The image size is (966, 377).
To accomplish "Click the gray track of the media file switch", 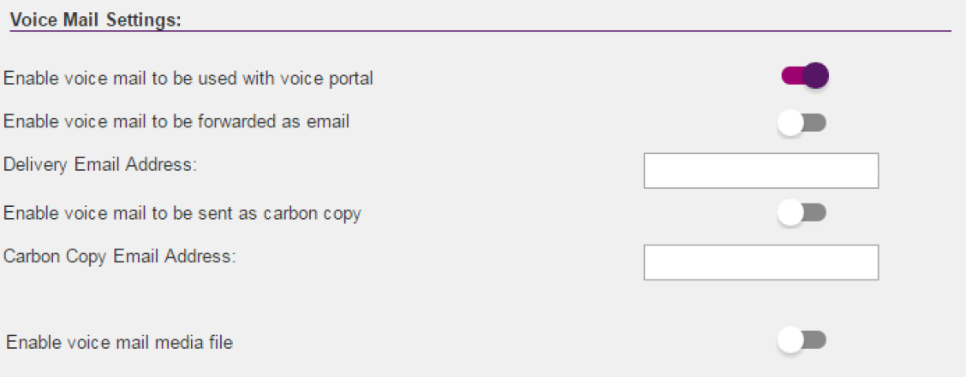I will click(x=816, y=340).
